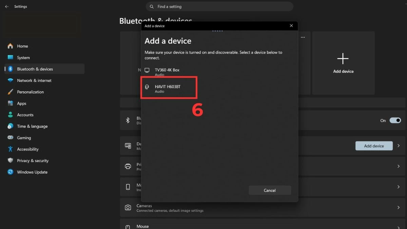Close the Add a device dialog
Screen dimensions: 407x229
point(291,26)
